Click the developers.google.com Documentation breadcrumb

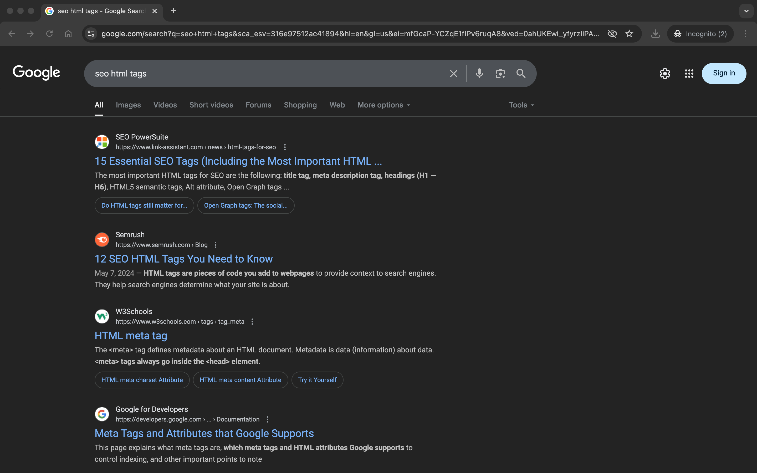point(187,419)
